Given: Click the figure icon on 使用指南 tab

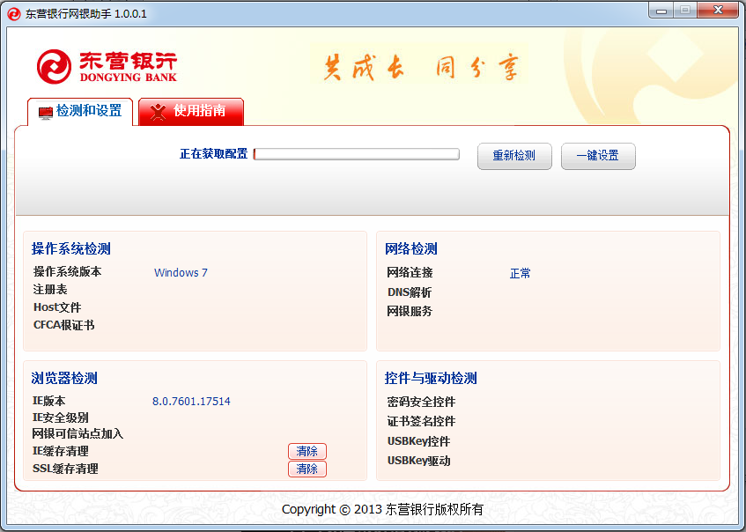Looking at the screenshot, I should pyautogui.click(x=158, y=112).
